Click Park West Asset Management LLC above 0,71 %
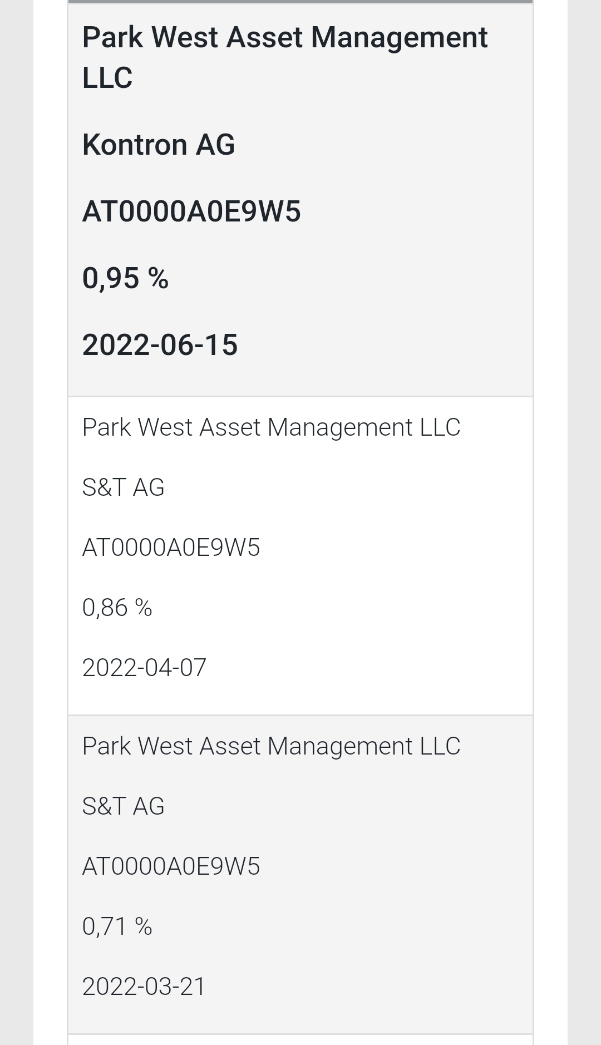Screen dimensions: 601x1045 click(x=271, y=746)
